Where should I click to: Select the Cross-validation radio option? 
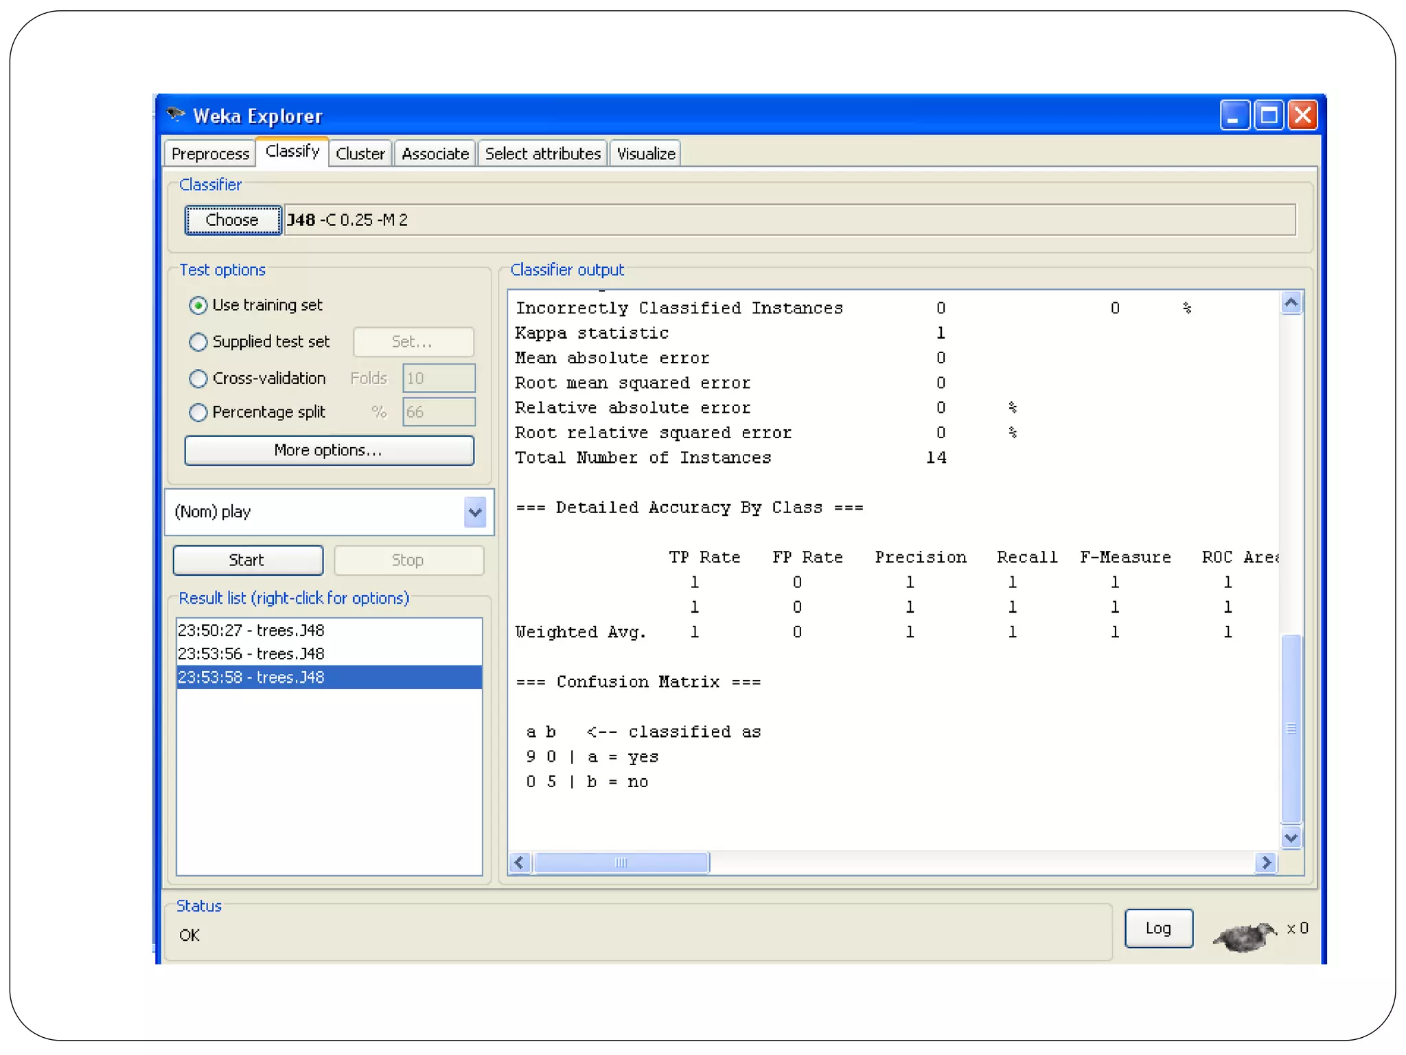coord(198,378)
